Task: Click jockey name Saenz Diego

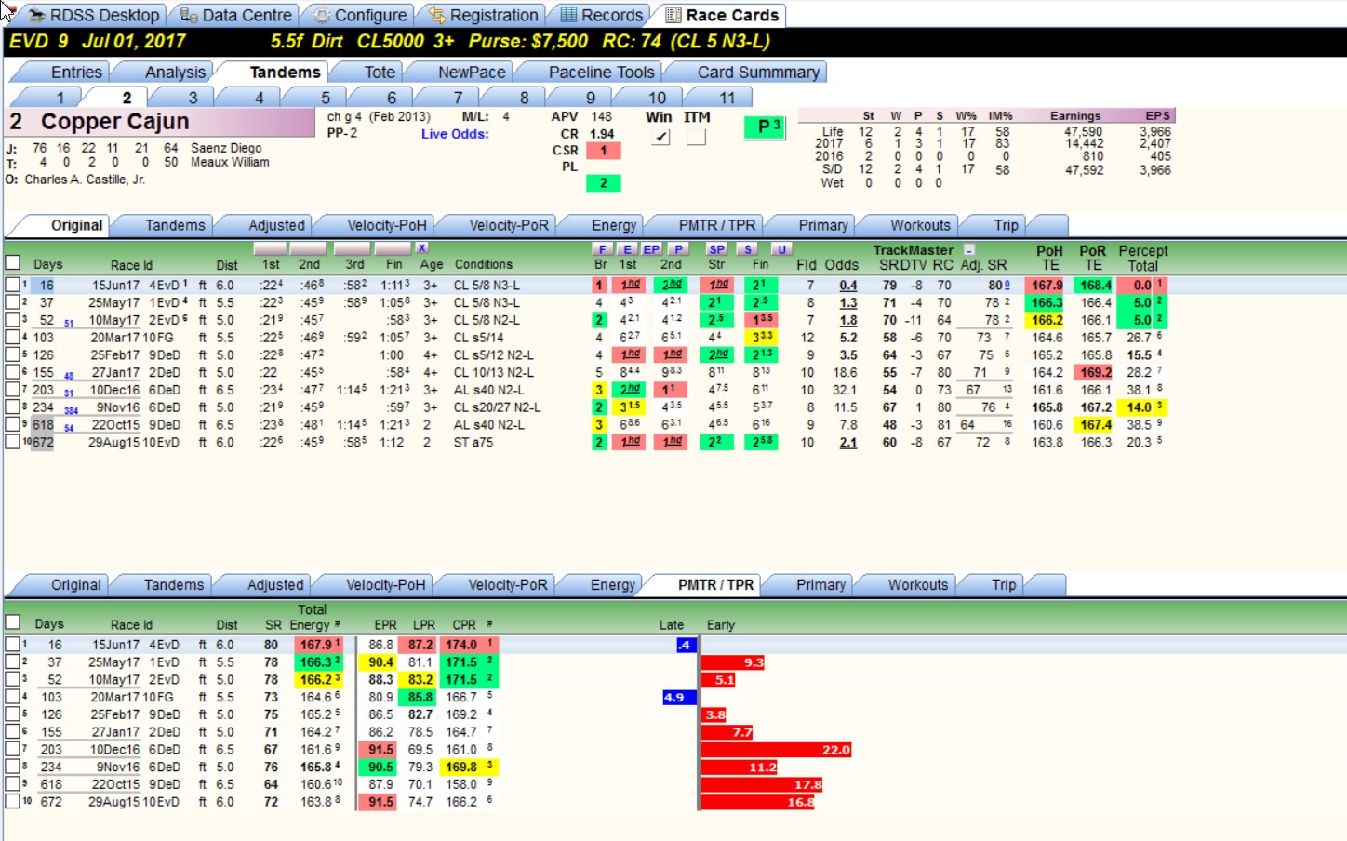Action: (x=226, y=148)
